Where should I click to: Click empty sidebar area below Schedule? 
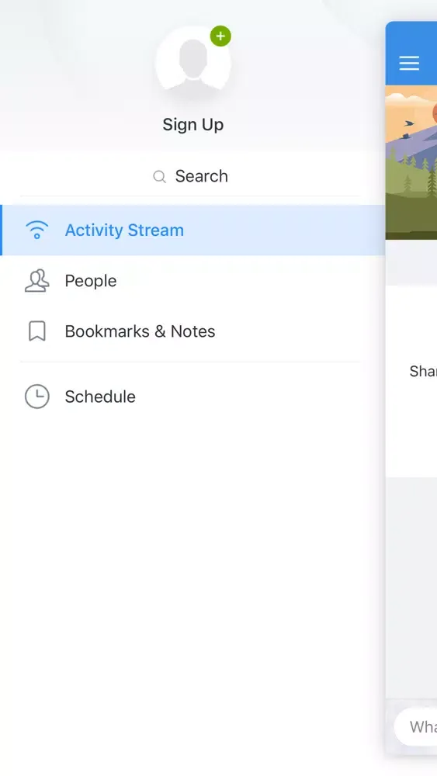(x=192, y=569)
